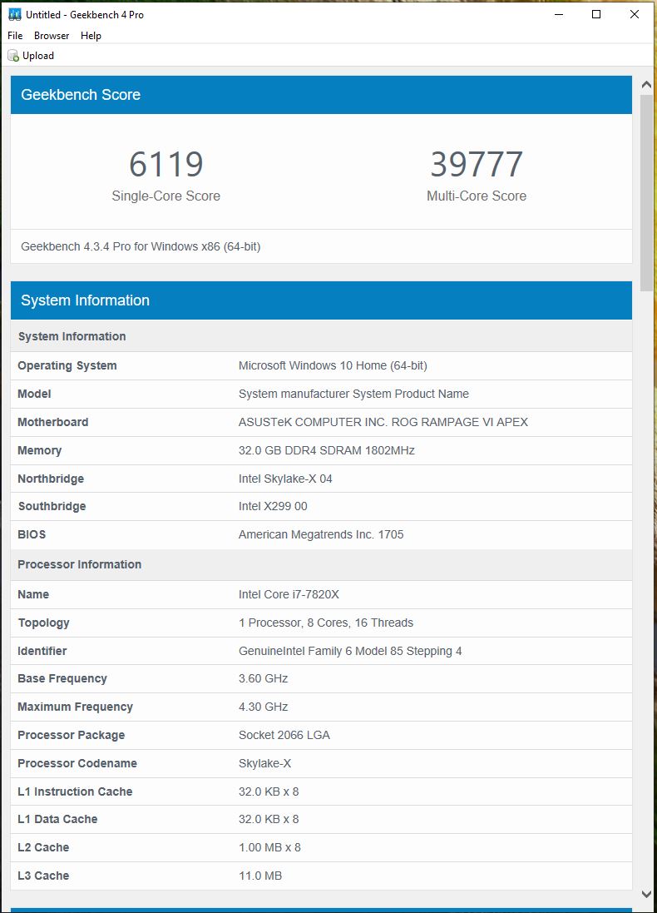657x913 pixels.
Task: Click the 3.60 GHz value
Action: click(x=263, y=679)
